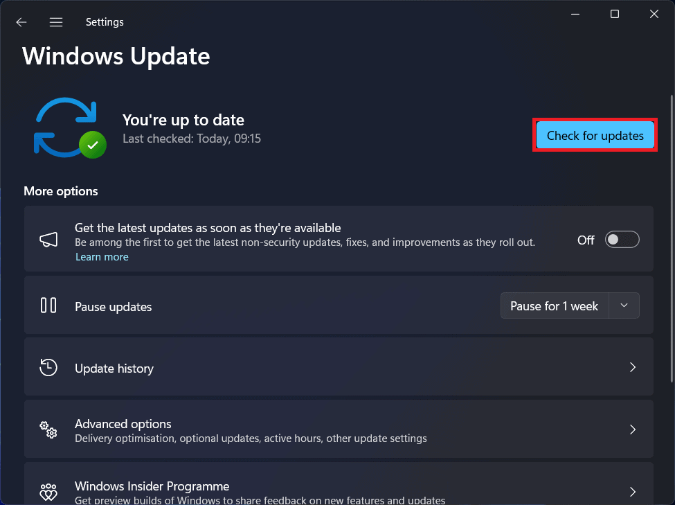Click the 'You're up to date' status text
675x505 pixels.
(x=183, y=121)
